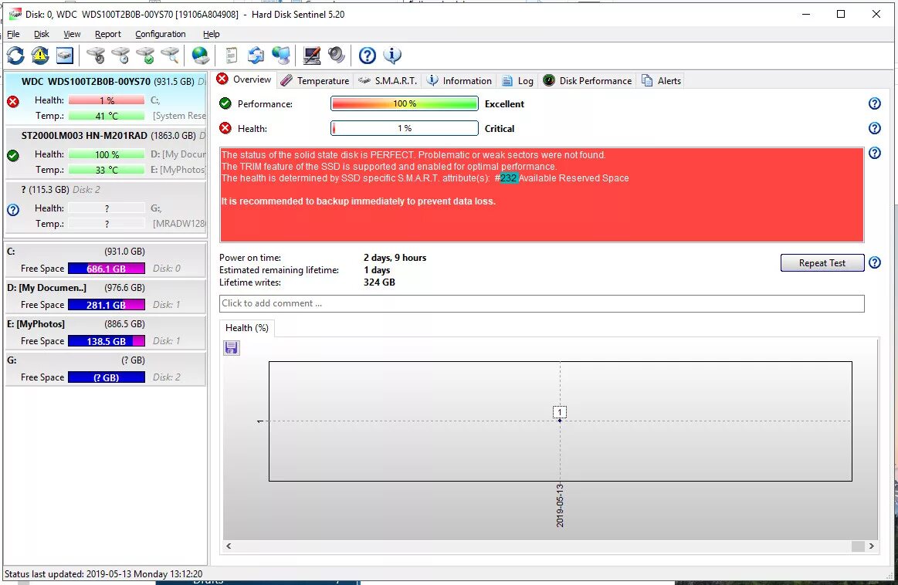This screenshot has height=585, width=898.
Task: Open the View menu
Action: point(72,35)
